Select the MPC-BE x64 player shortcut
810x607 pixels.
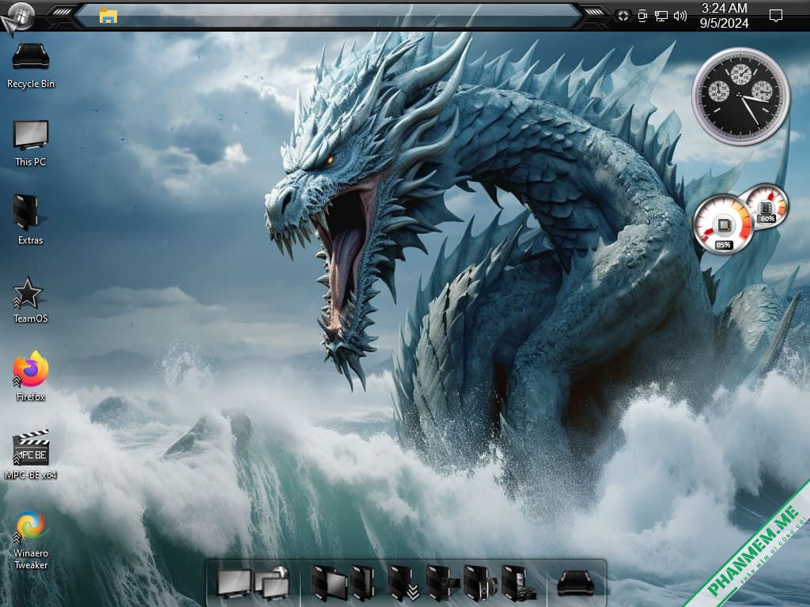point(31,454)
